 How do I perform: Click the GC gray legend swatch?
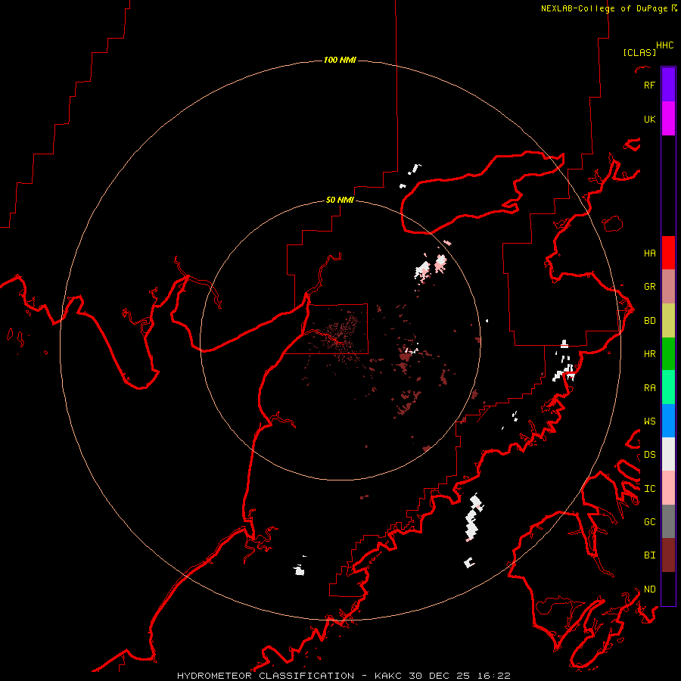(668, 521)
